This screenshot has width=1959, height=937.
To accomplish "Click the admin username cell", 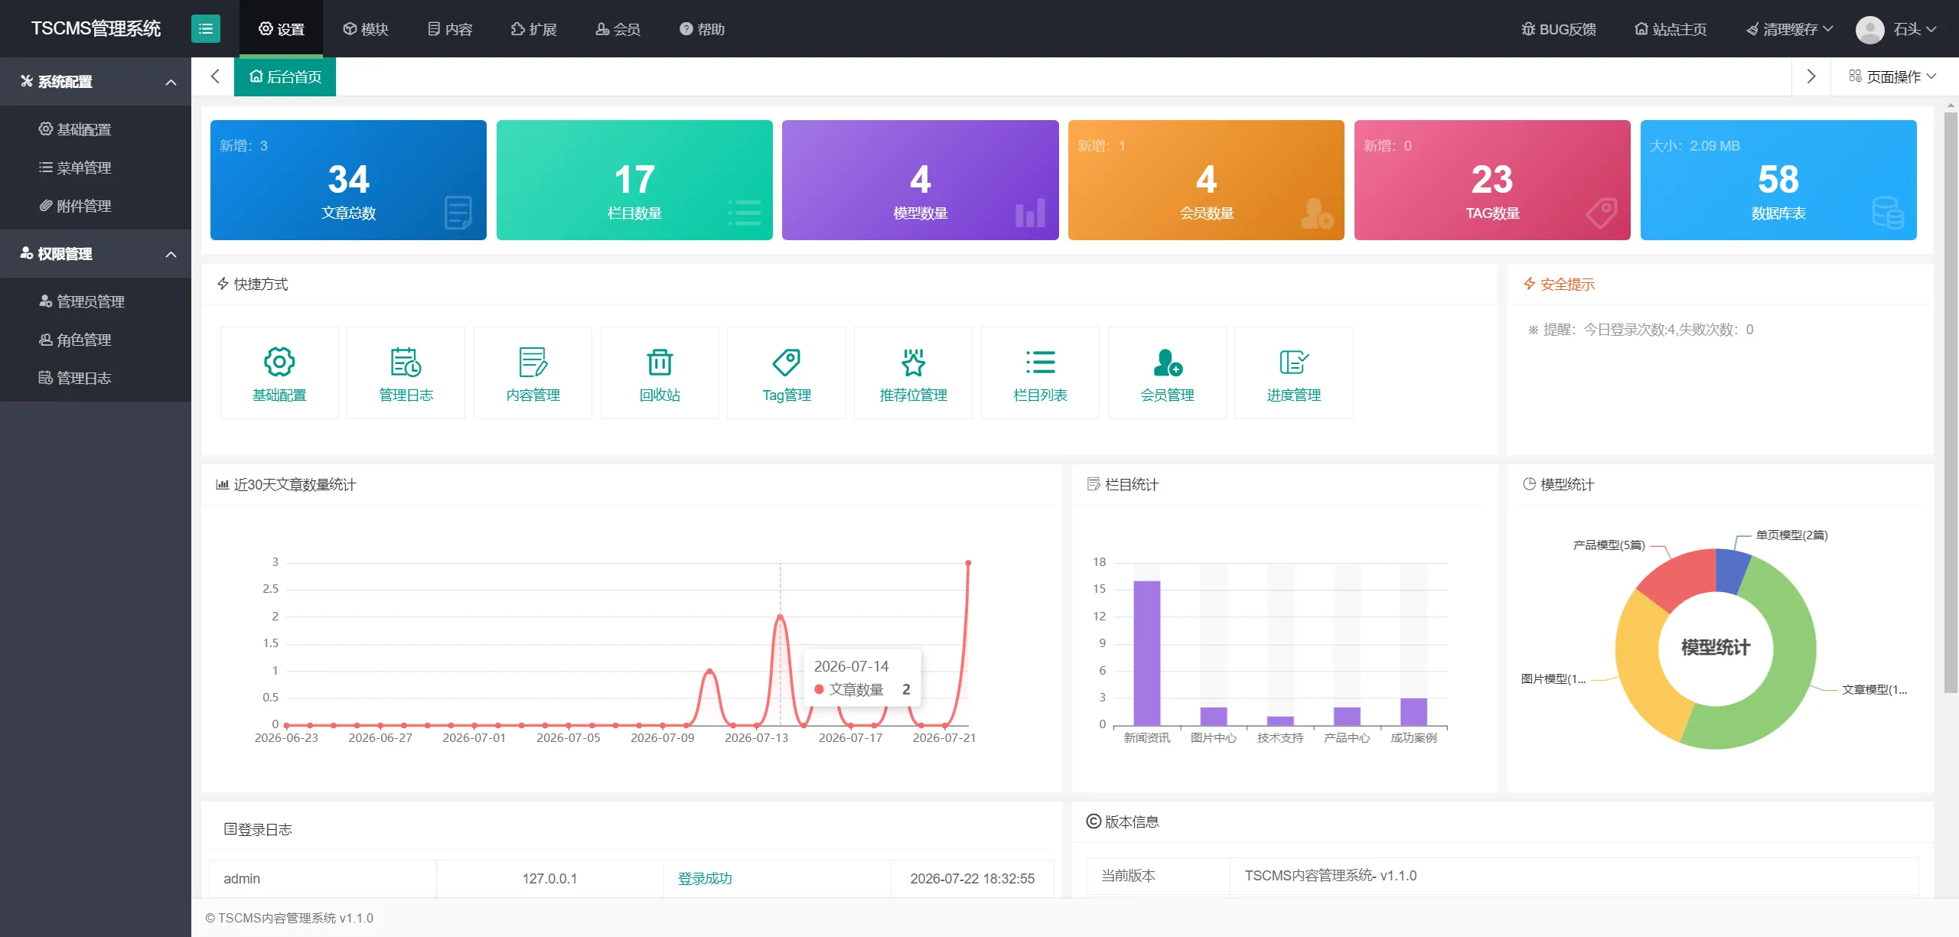I will (322, 879).
